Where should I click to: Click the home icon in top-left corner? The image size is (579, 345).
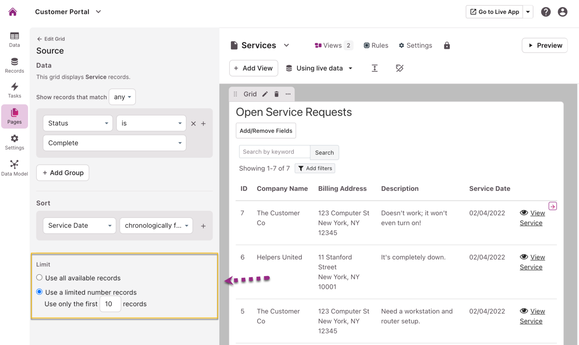(13, 12)
